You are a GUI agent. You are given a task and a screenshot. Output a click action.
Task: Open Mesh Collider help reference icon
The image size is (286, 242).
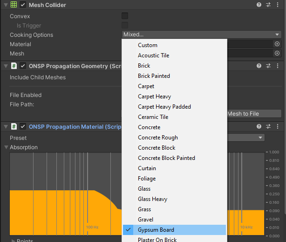point(259,5)
